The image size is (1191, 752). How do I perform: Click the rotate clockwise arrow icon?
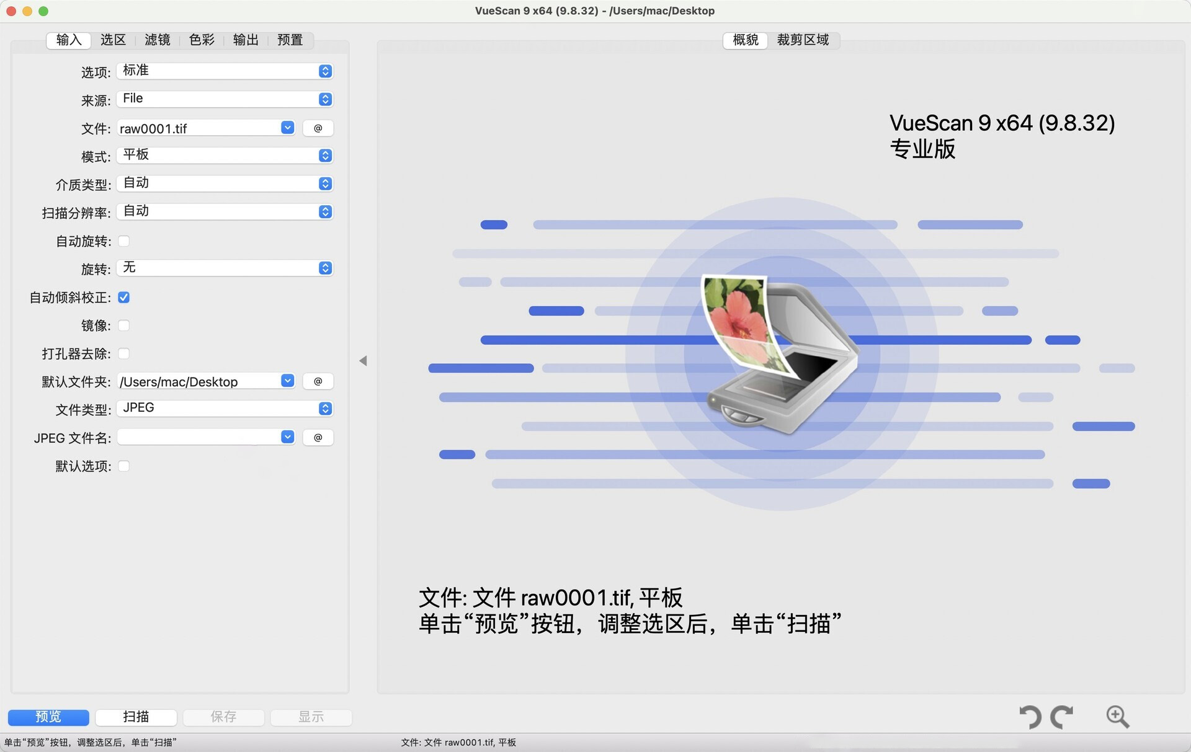pyautogui.click(x=1061, y=717)
